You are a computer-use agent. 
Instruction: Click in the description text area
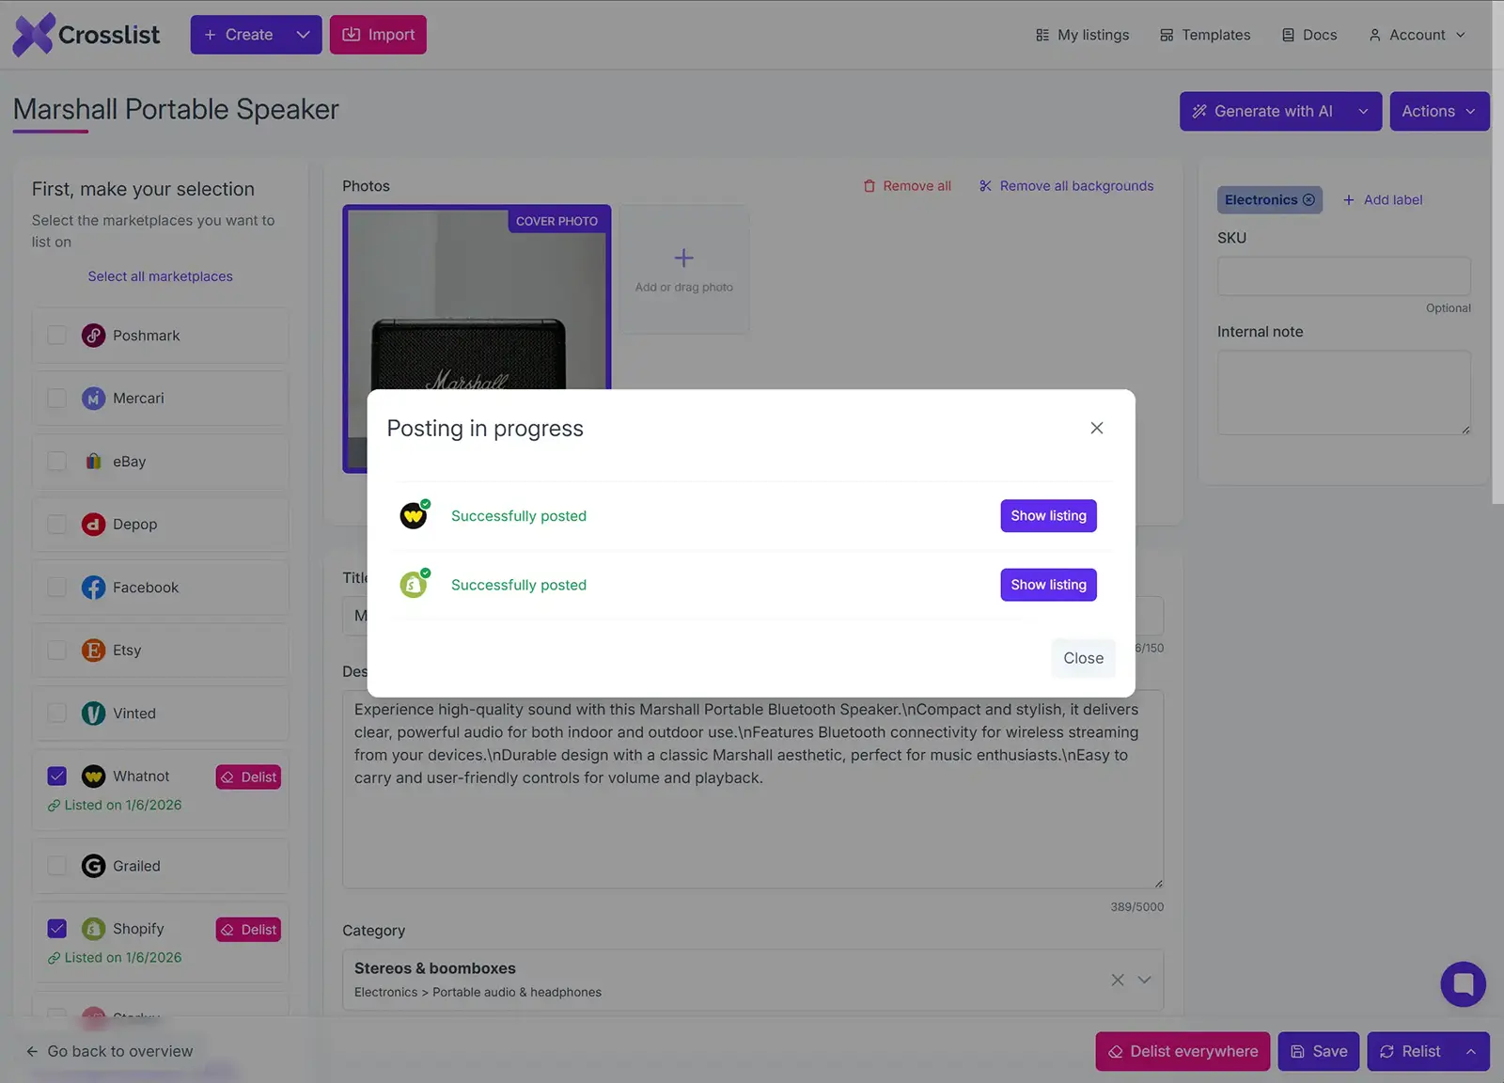click(x=753, y=790)
